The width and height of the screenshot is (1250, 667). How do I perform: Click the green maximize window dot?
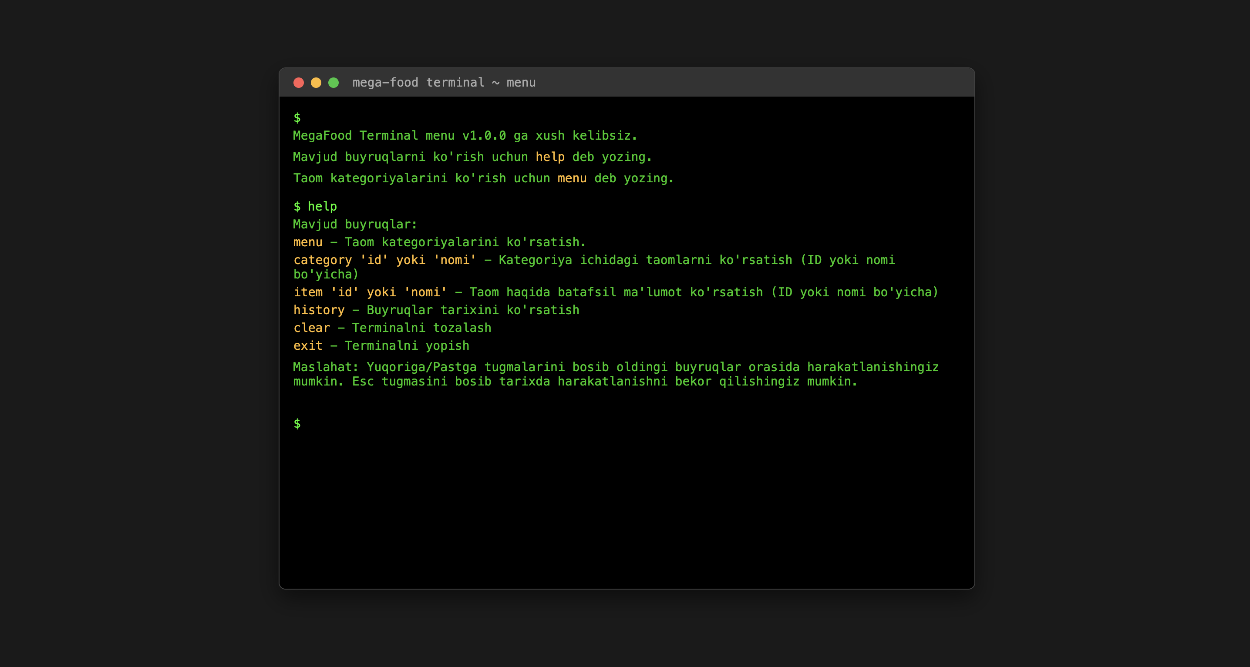point(334,83)
